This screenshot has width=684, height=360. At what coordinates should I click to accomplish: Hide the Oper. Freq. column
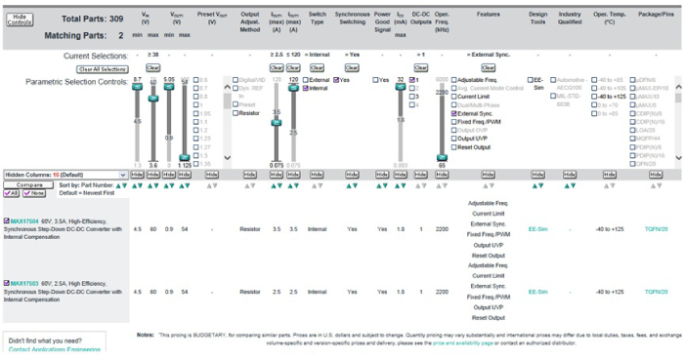(x=442, y=175)
